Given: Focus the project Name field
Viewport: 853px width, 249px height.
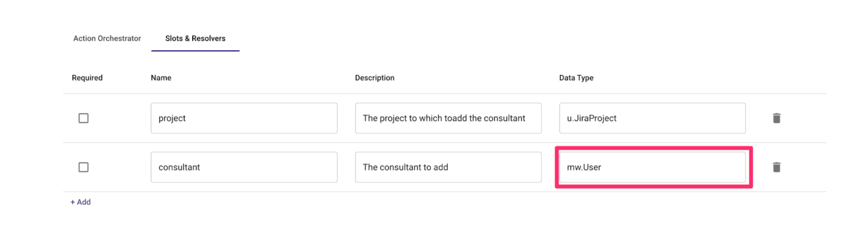Looking at the screenshot, I should pyautogui.click(x=244, y=118).
